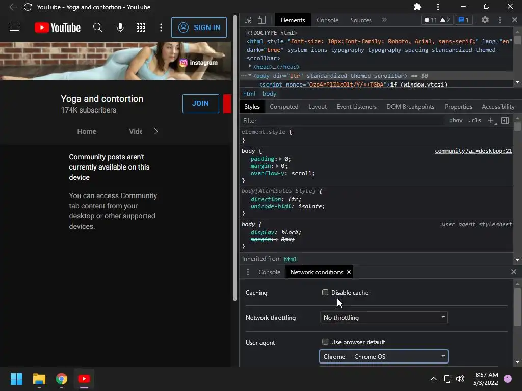
Task: Expand the head element node
Action: (x=250, y=67)
